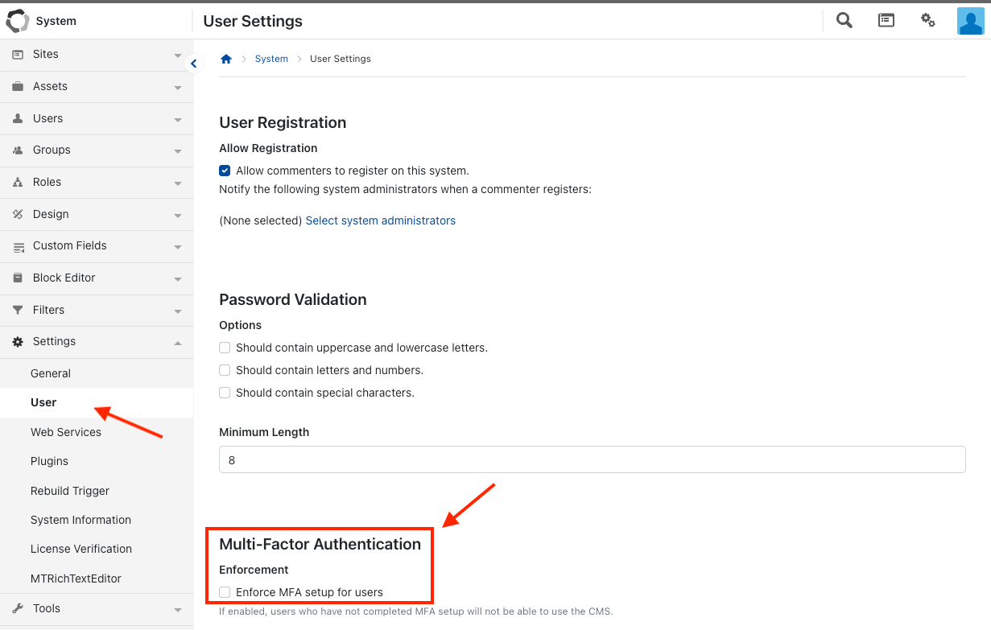Follow the System breadcrumb link
This screenshot has height=630, width=991.
(x=271, y=59)
